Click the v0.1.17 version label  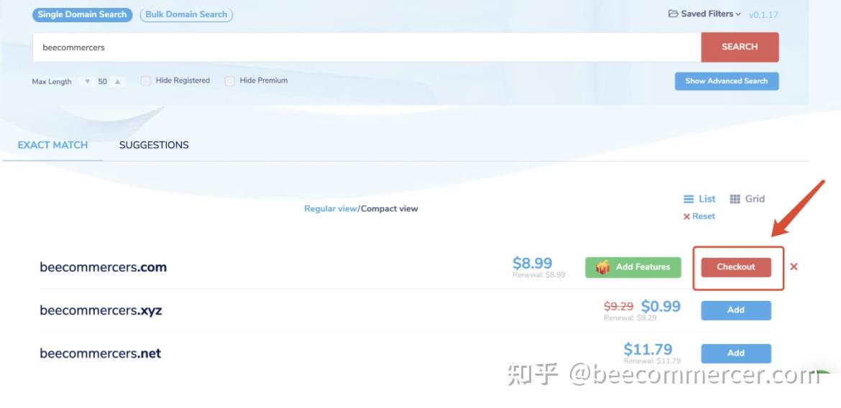(x=763, y=15)
